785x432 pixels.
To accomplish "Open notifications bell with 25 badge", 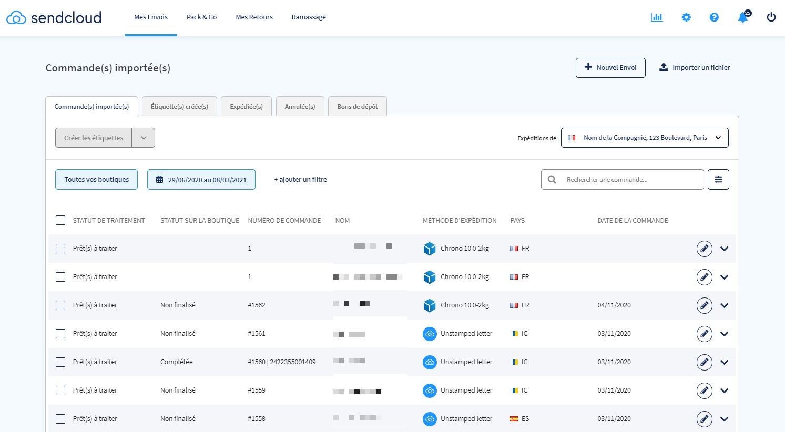I will (743, 17).
